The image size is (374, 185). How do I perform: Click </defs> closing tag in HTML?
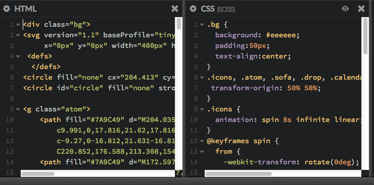[46, 67]
